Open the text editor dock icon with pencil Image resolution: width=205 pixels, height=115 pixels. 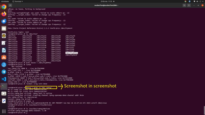[x=4, y=43]
